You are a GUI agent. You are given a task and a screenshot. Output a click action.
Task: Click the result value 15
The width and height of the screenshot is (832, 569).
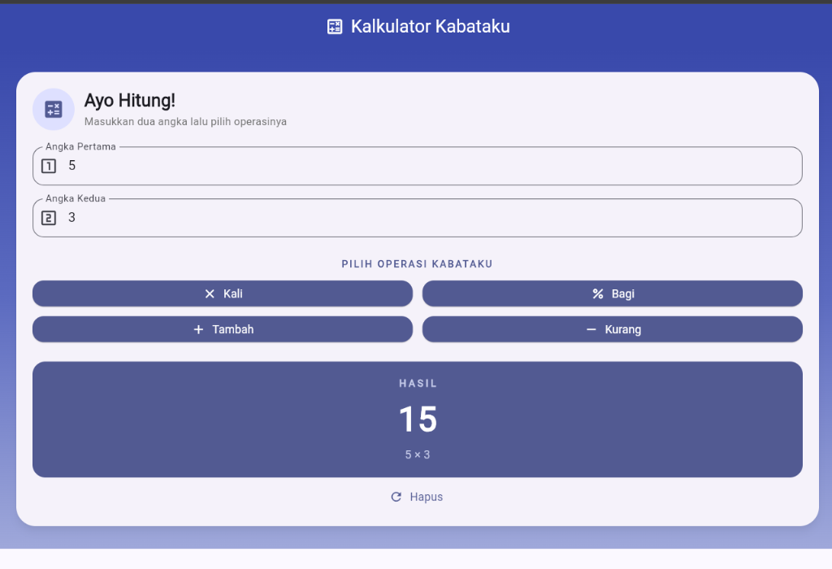(x=418, y=419)
